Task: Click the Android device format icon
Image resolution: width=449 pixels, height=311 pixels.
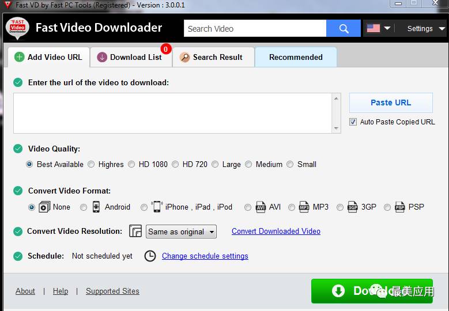Action: (x=96, y=207)
